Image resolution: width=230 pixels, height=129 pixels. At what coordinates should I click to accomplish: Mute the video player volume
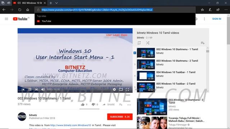43,89
